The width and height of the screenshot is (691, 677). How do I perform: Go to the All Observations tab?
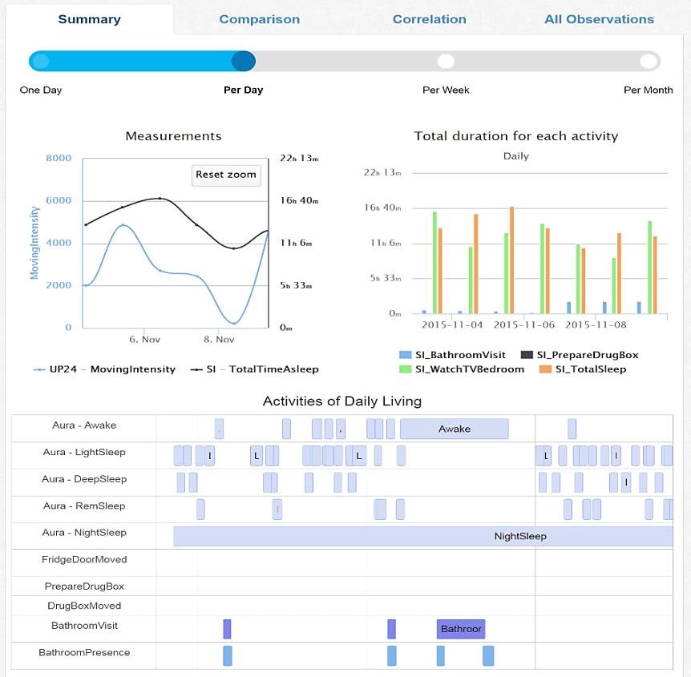pyautogui.click(x=599, y=19)
